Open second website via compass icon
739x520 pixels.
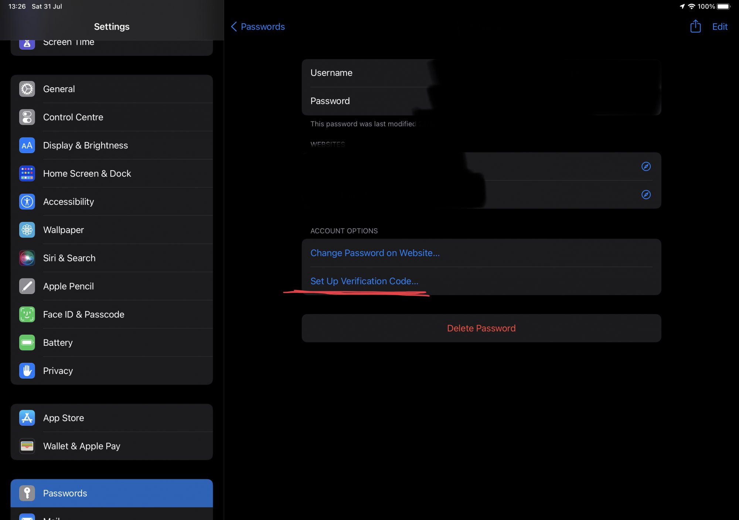click(646, 195)
